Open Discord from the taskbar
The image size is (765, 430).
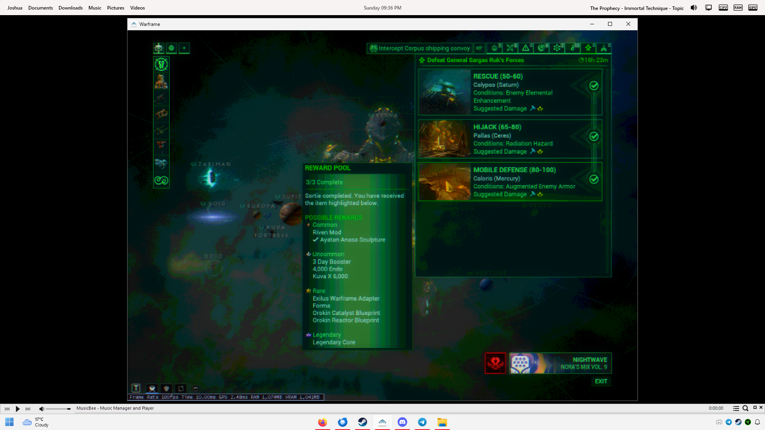(x=402, y=422)
